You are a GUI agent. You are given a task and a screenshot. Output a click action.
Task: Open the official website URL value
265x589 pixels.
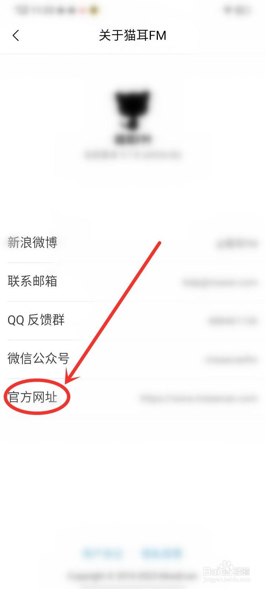[199, 398]
